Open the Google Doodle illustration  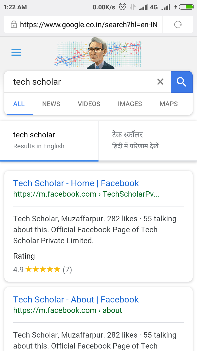(99, 53)
